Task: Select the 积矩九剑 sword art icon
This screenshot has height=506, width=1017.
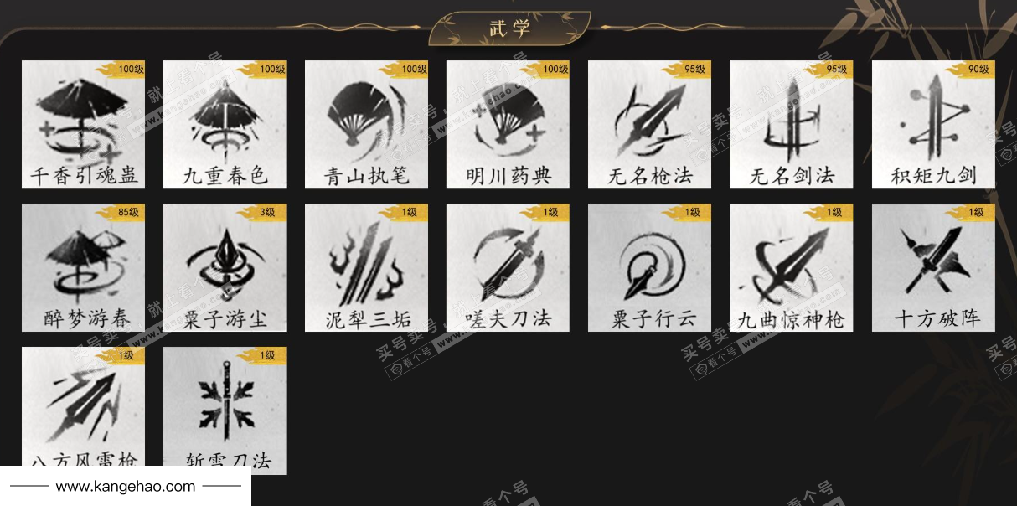Action: click(x=933, y=125)
